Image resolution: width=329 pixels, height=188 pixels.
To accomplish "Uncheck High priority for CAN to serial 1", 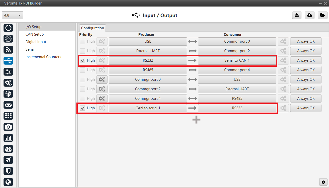I will tap(82, 108).
